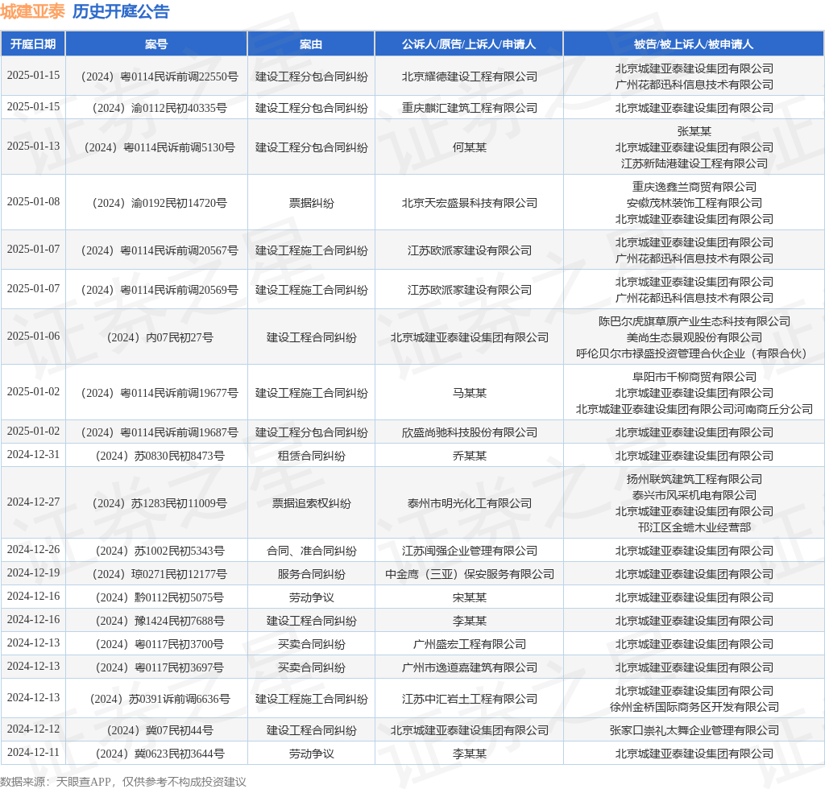Click plaintiff 江苏闽强企业管理有限公司
The image size is (825, 789).
tap(470, 551)
